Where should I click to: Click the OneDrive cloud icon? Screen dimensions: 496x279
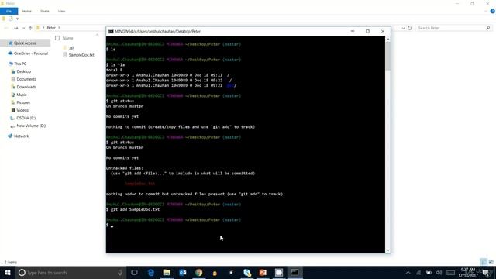click(10, 53)
